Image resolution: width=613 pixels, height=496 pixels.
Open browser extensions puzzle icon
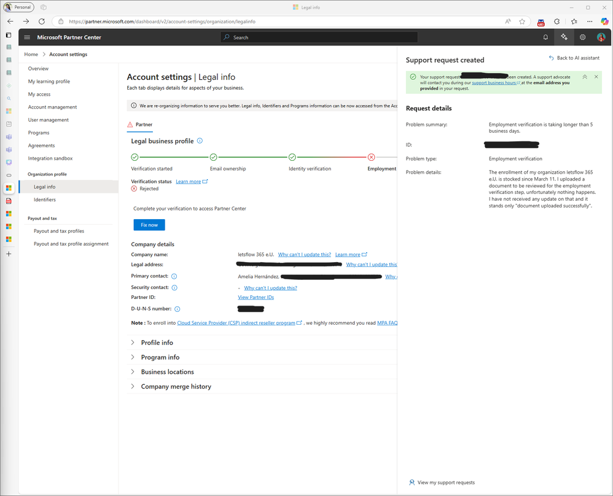click(x=556, y=21)
